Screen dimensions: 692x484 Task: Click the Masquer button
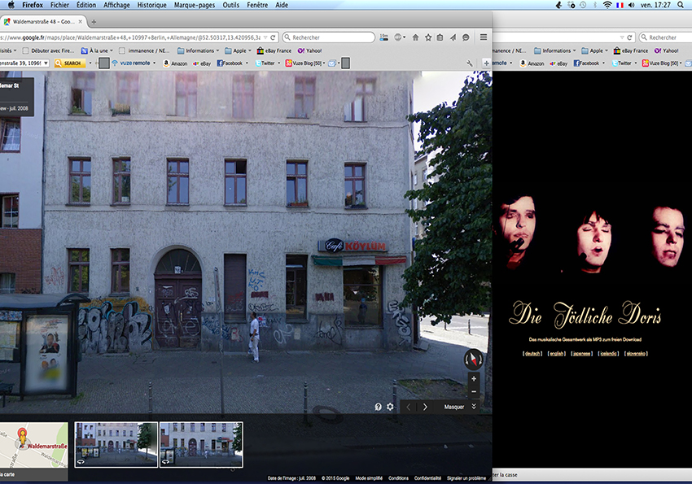pyautogui.click(x=454, y=407)
